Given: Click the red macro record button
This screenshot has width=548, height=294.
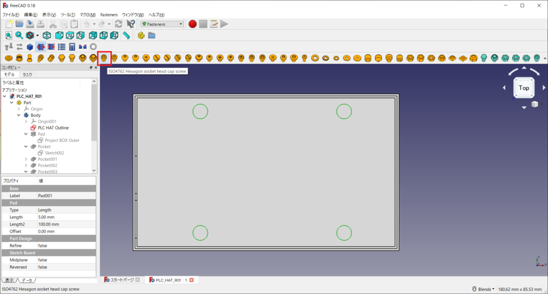Looking at the screenshot, I should tap(193, 24).
